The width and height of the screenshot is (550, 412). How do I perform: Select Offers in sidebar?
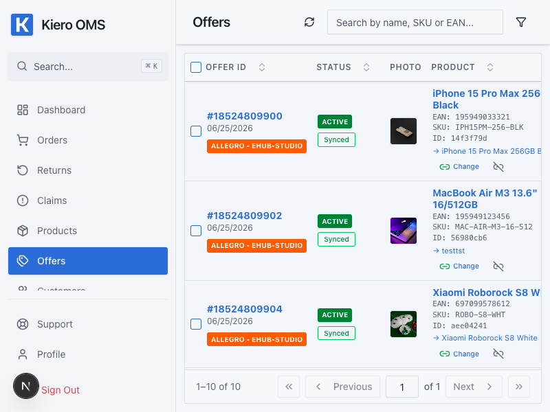click(88, 261)
